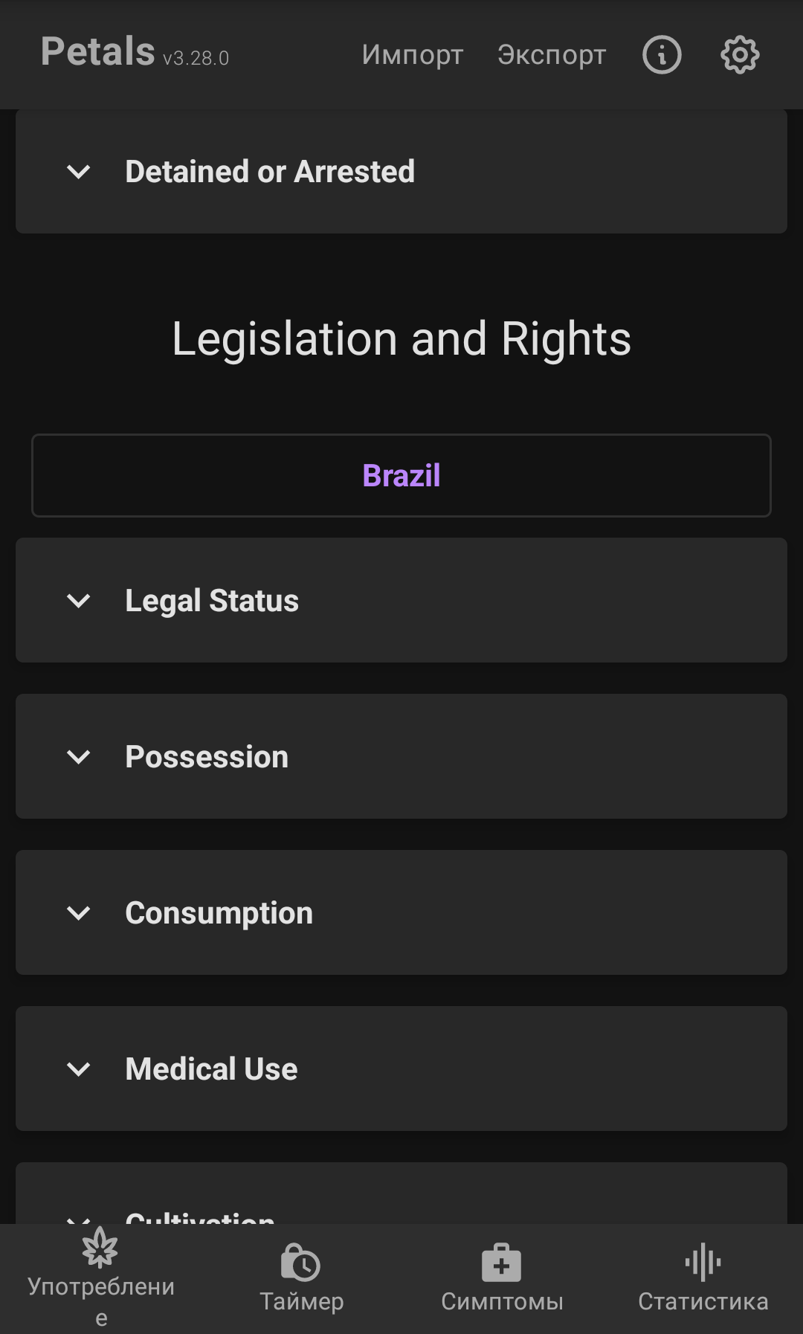This screenshot has height=1334, width=803.
Task: Tap the statistics waveform icon
Action: pos(703,1262)
